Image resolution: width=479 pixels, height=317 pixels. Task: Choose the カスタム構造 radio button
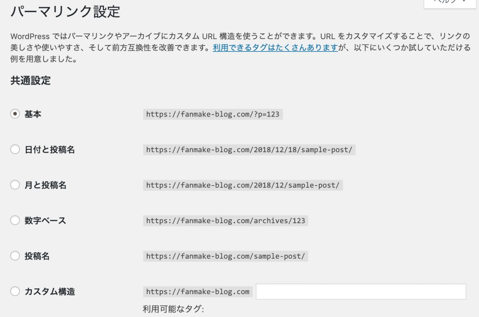15,291
